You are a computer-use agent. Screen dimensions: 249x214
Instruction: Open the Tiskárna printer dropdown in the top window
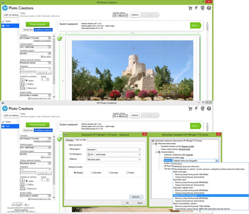pyautogui.click(x=35, y=38)
